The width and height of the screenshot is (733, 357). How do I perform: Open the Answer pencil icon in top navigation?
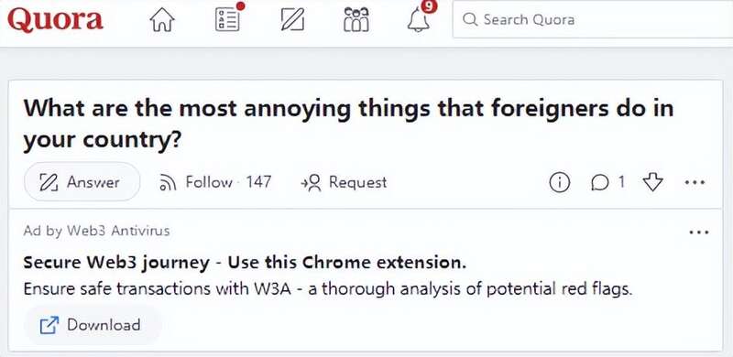click(x=292, y=20)
